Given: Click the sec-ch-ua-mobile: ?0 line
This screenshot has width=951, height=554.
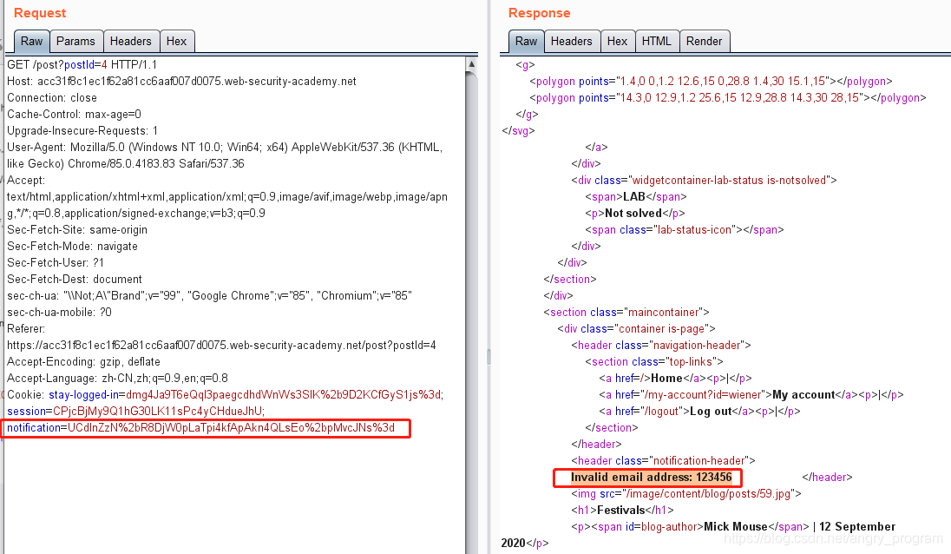Looking at the screenshot, I should 59,312.
